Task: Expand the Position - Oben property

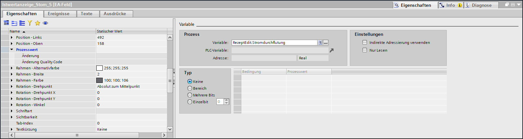Action: 12,44
